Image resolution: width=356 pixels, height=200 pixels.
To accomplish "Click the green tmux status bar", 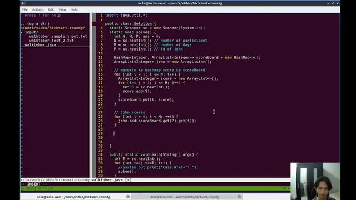I will click(x=156, y=188).
